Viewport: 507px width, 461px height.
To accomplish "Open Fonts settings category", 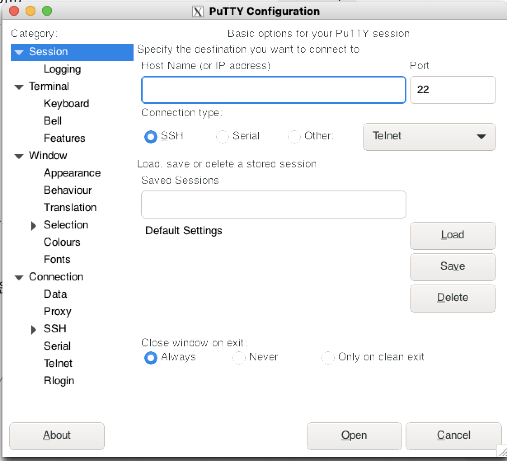I will coord(57,259).
